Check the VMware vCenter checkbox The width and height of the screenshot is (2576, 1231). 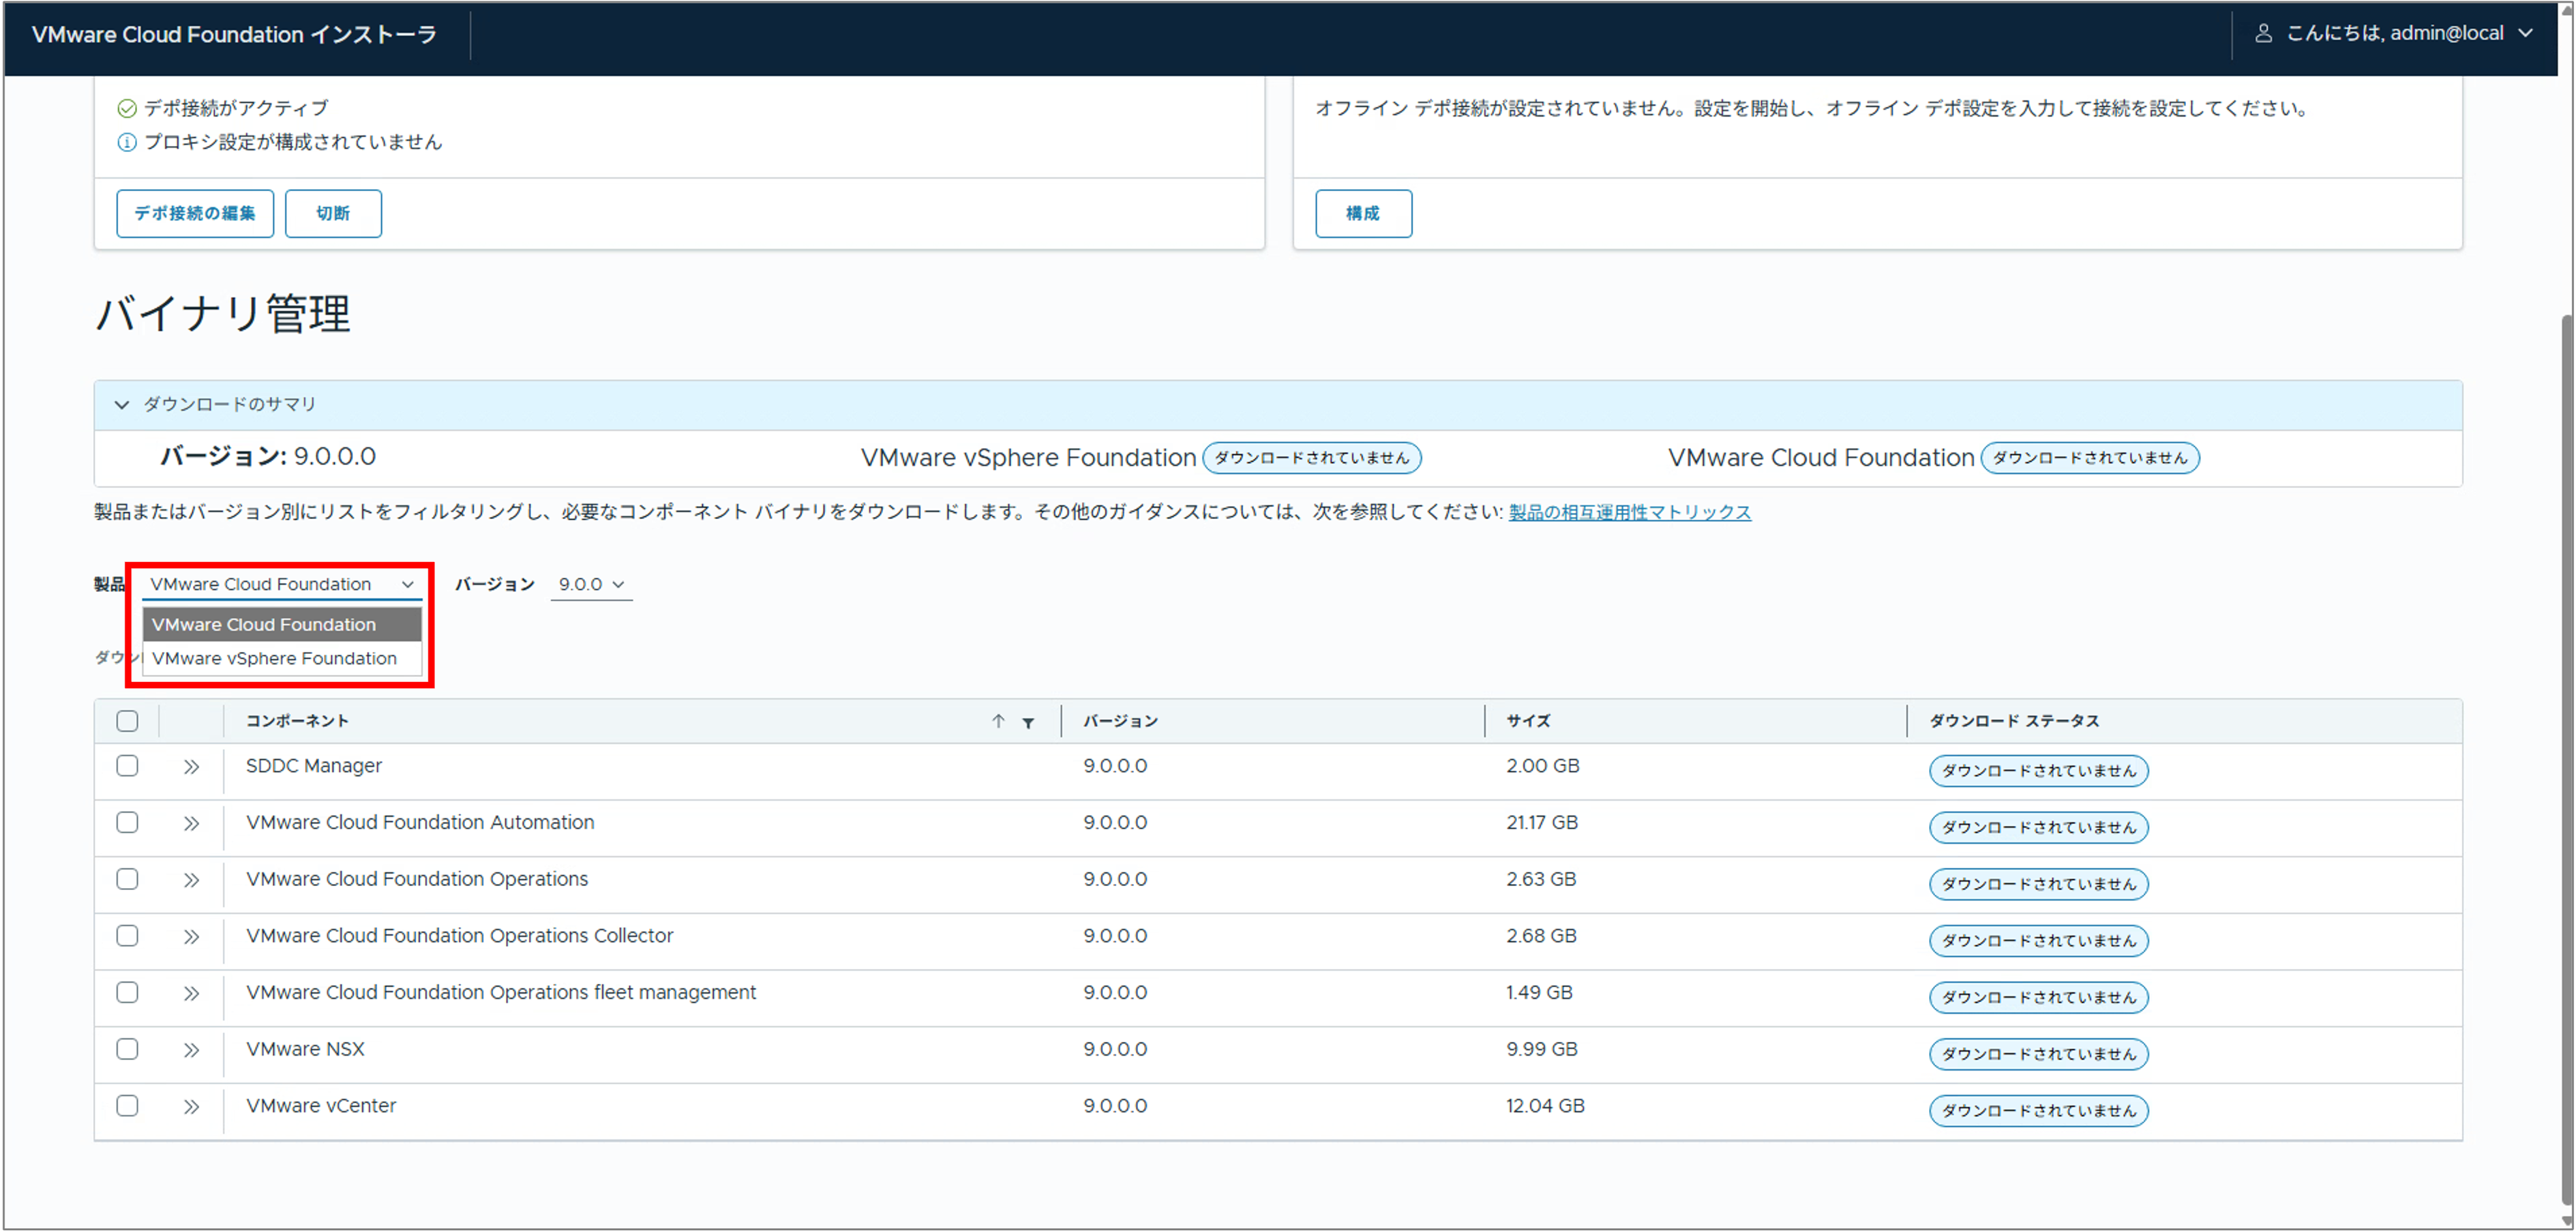click(127, 1106)
